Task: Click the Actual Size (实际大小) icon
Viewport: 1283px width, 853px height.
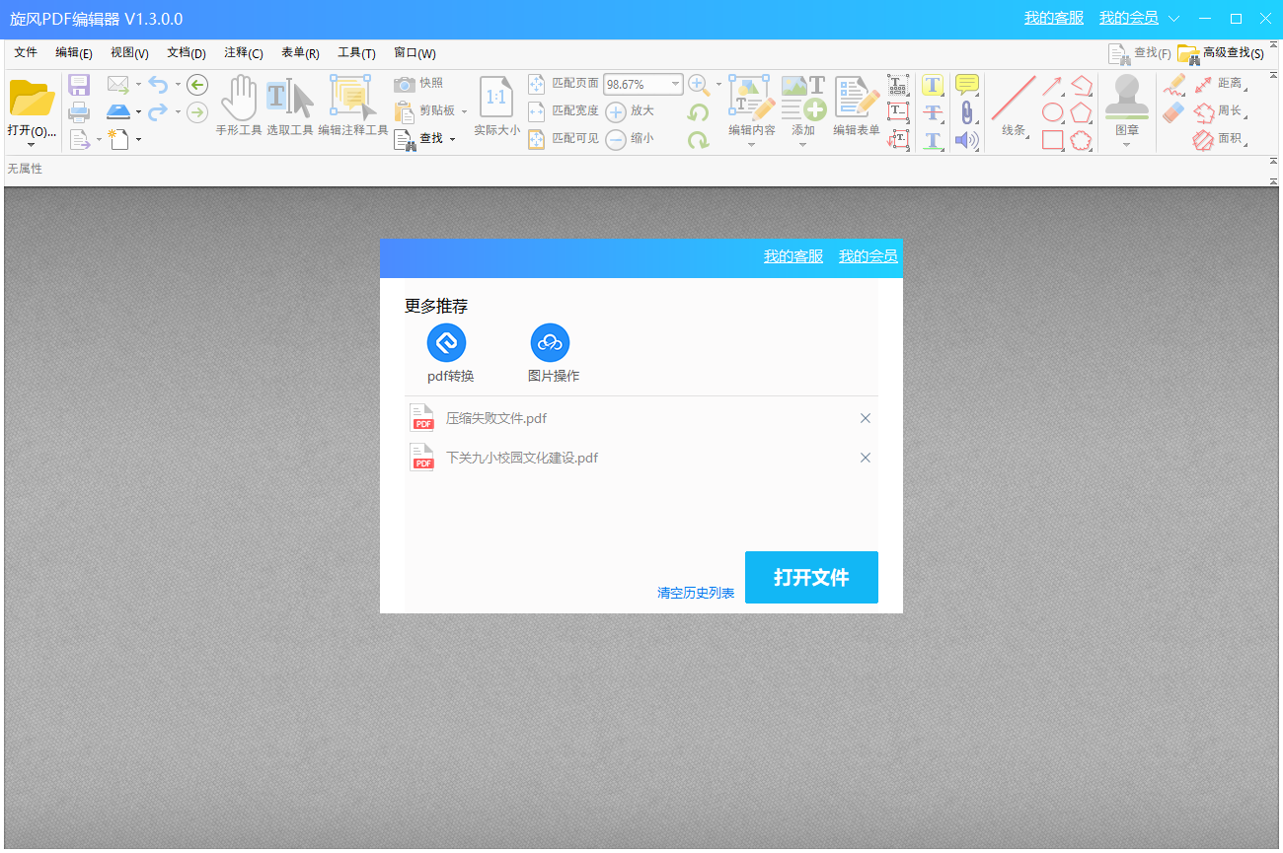Action: (x=496, y=98)
